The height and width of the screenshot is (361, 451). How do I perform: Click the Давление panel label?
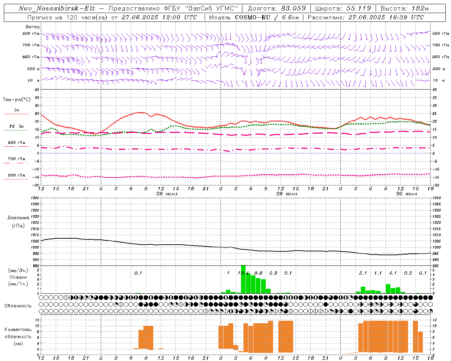coord(18,218)
